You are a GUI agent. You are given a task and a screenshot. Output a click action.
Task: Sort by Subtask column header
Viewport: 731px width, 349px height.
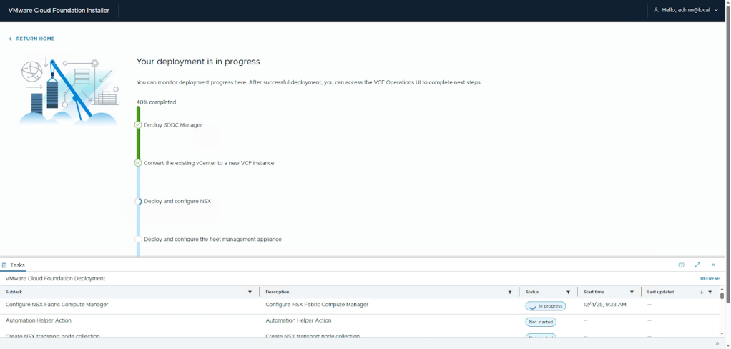[14, 293]
